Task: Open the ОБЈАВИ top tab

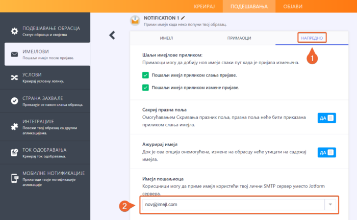Action: [293, 6]
